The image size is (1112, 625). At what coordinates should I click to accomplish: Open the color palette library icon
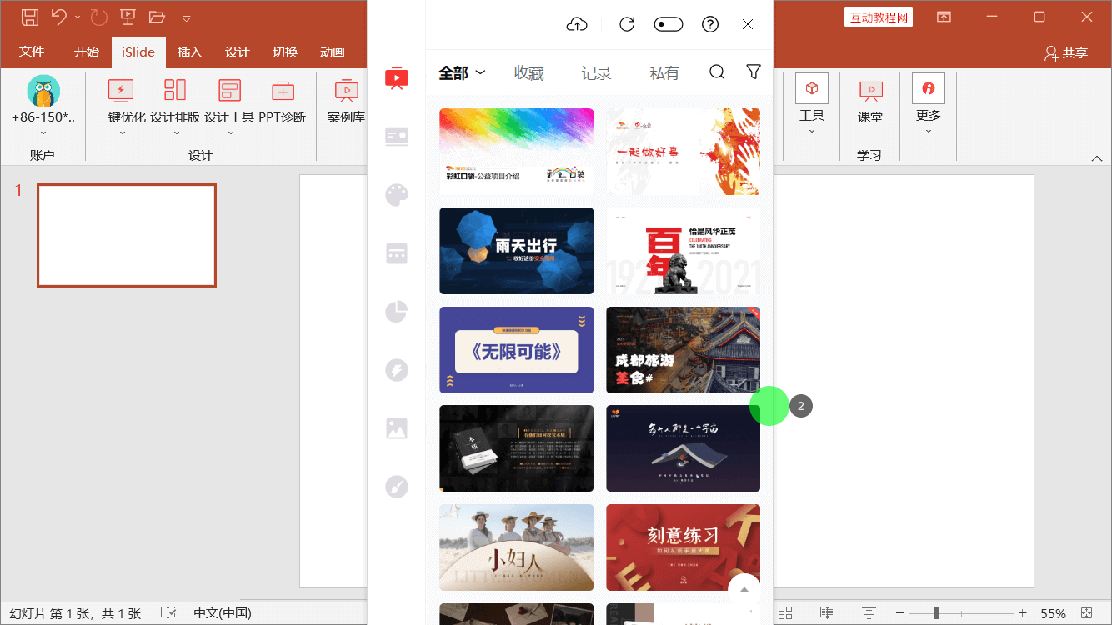click(397, 196)
